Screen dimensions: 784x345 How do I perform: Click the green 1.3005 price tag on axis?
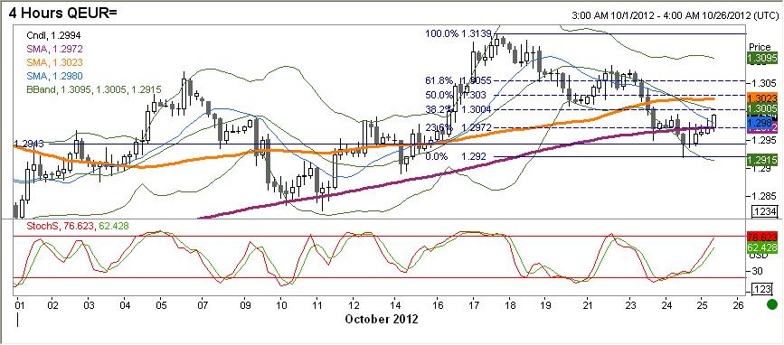point(762,108)
